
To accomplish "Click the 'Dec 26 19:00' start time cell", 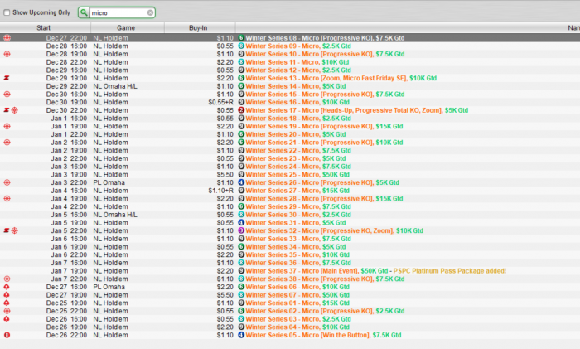I will pos(66,327).
